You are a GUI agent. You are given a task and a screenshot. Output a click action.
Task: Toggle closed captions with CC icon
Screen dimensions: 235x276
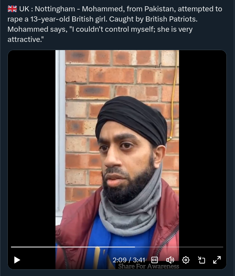click(155, 260)
